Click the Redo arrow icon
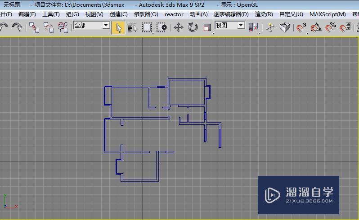 point(17,27)
